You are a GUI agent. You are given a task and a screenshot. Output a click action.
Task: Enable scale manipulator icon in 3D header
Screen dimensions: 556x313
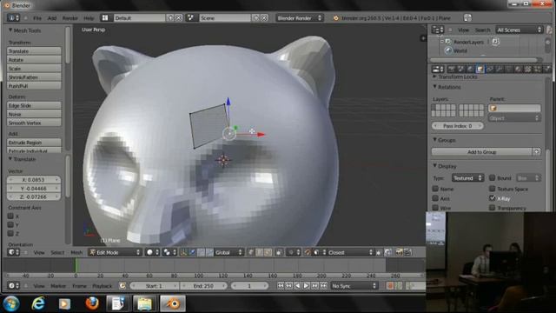pyautogui.click(x=209, y=252)
